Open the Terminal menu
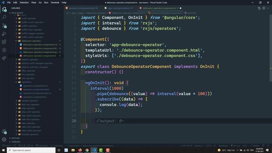 coord(55,3)
